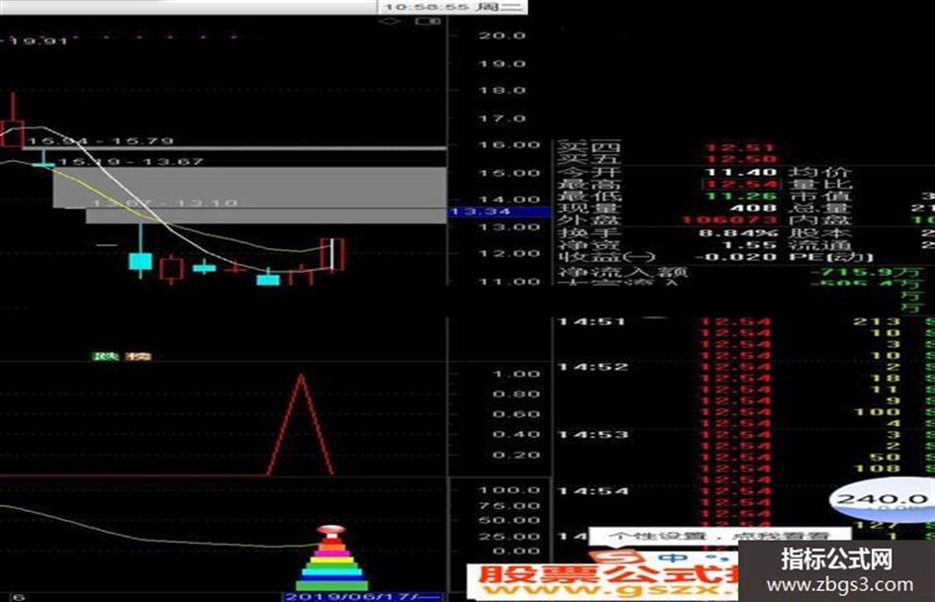This screenshot has height=602, width=935.
Task: Click the 内盘 label
Action: coord(820,219)
